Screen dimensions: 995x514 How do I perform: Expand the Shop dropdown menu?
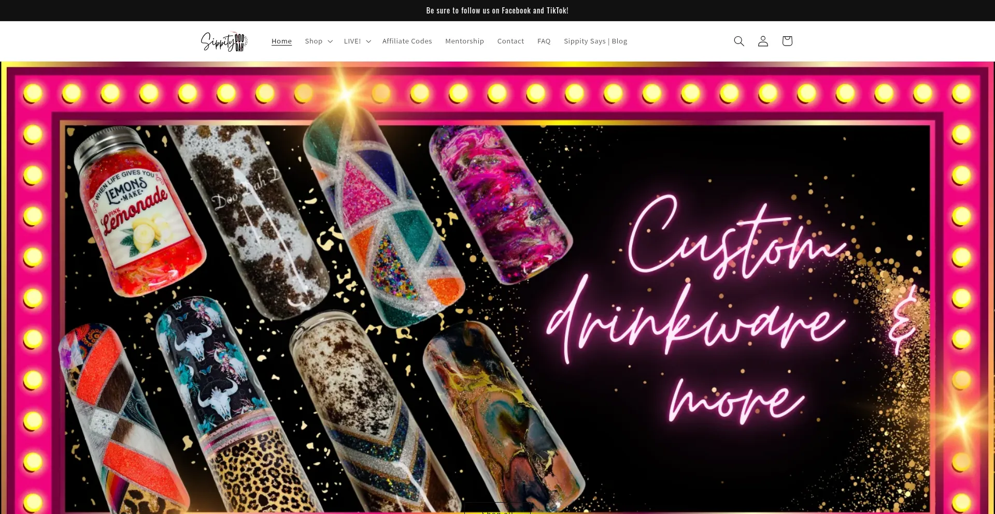(x=319, y=41)
